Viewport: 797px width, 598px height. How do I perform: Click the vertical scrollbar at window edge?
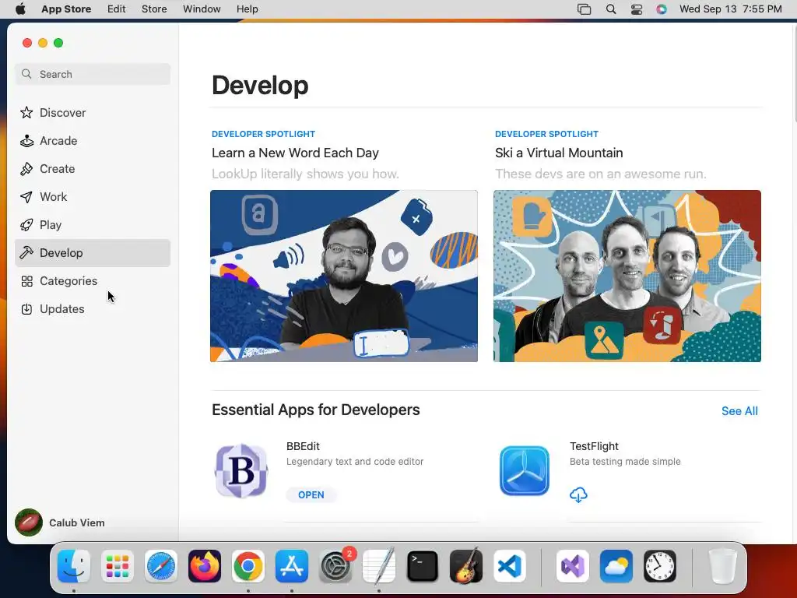click(794, 73)
